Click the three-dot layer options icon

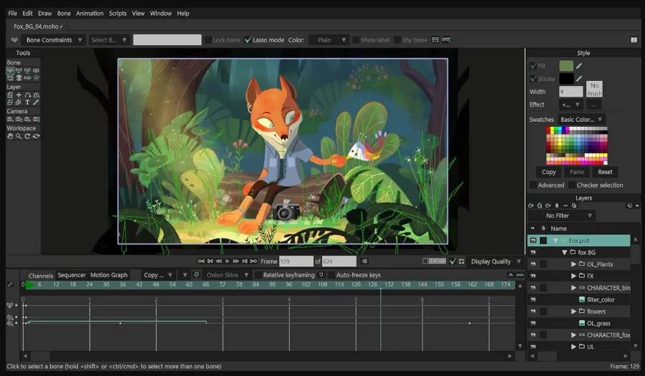566,206
